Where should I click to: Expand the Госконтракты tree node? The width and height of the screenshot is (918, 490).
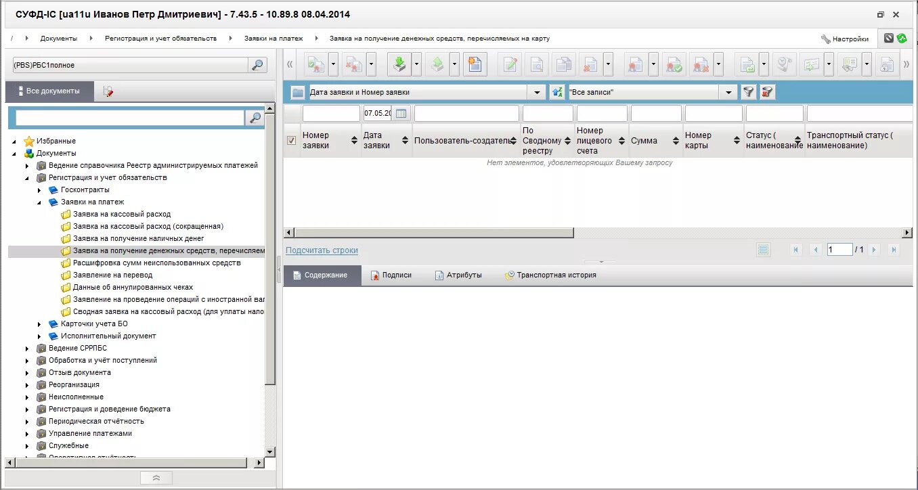[x=39, y=190]
